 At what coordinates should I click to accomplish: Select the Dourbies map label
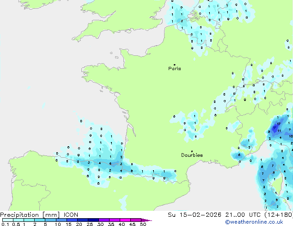coord(192,155)
